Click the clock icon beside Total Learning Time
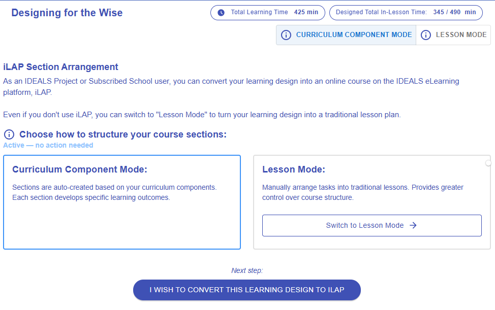The image size is (495, 310). click(221, 13)
